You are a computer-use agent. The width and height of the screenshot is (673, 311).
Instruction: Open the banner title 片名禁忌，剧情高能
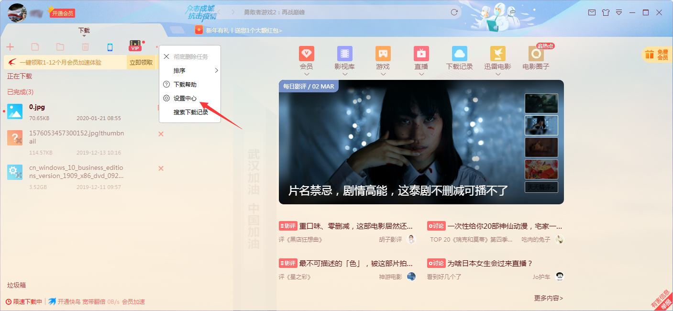click(398, 190)
